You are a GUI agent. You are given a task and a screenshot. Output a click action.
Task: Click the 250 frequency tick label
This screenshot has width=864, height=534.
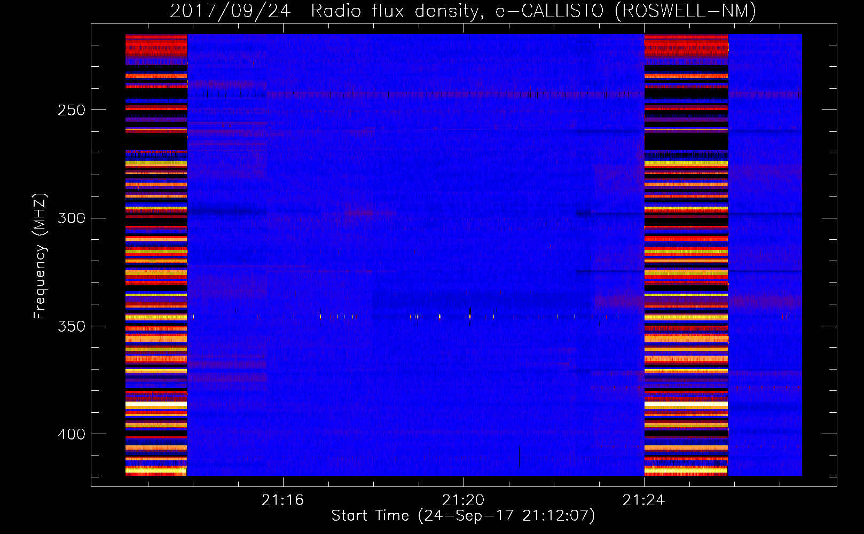click(72, 110)
